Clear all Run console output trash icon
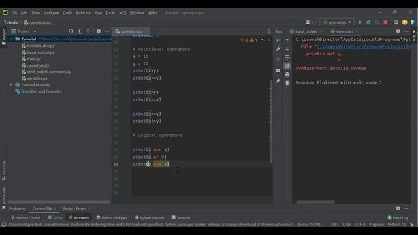418x235 pixels. [x=287, y=83]
